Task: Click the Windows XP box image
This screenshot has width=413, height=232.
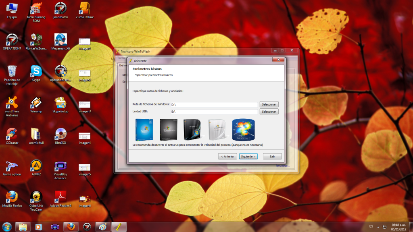Action: click(x=144, y=130)
